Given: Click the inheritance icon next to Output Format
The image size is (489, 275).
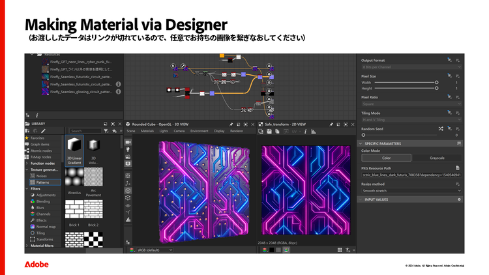Looking at the screenshot, I should point(449,60).
